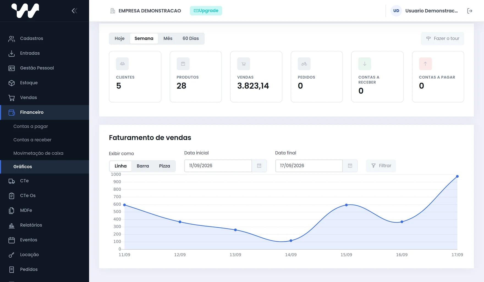Open the Data inicial calendar picker

(259, 166)
